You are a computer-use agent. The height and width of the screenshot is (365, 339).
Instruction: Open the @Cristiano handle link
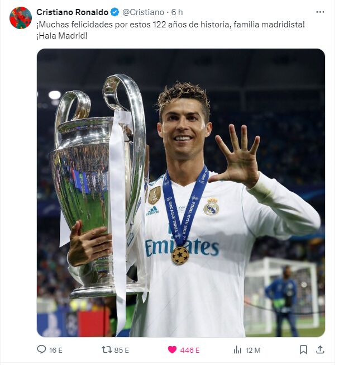pos(143,12)
